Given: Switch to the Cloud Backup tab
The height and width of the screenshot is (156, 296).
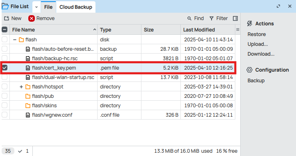Looking at the screenshot, I should (x=76, y=7).
